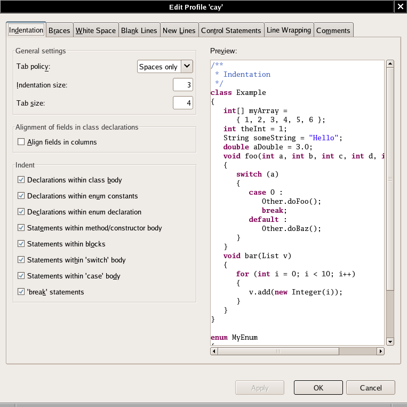Cancel the profile changes
407x407 pixels.
[x=370, y=388]
